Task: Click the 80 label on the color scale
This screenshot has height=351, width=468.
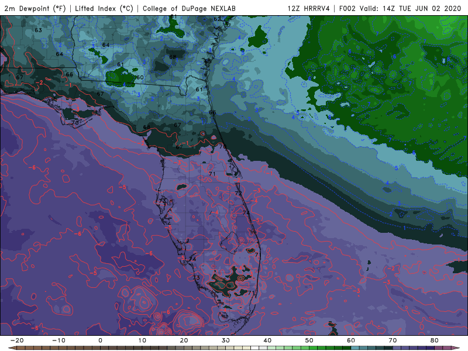Action: point(435,340)
